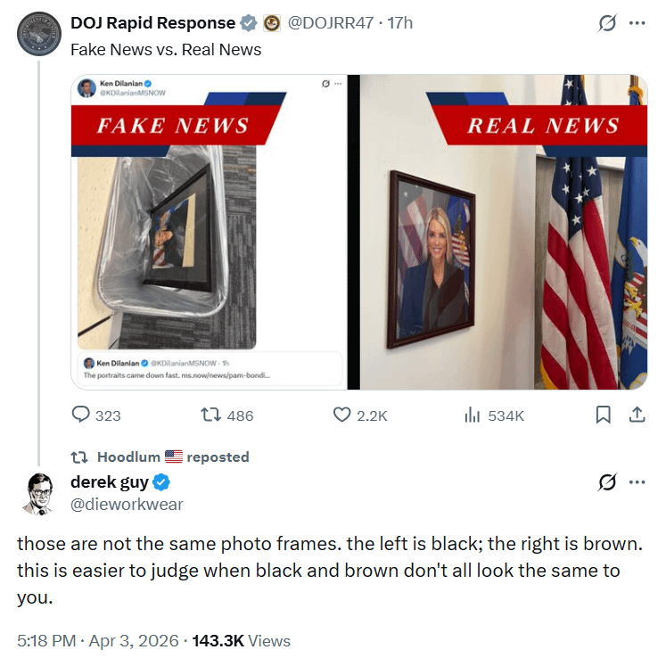Share the DOJ Rapid Response post
The height and width of the screenshot is (658, 666).
click(x=637, y=415)
